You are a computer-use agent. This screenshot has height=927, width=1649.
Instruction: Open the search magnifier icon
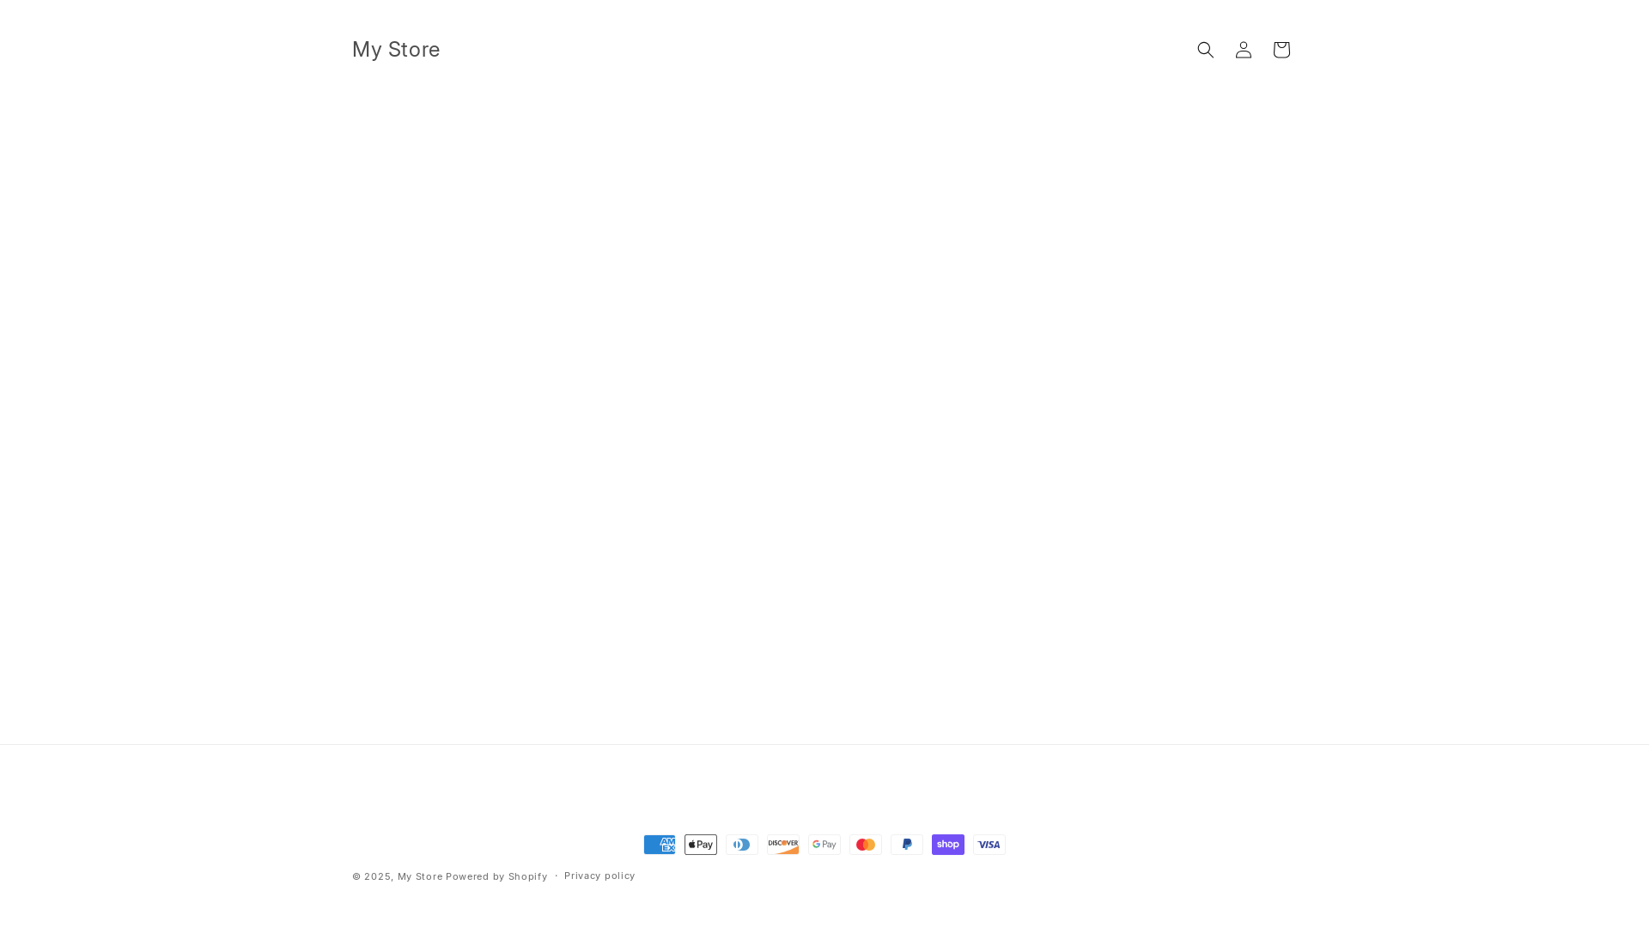(x=1206, y=50)
